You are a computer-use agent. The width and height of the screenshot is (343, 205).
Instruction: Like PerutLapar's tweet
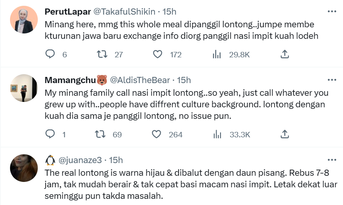pyautogui.click(x=158, y=54)
